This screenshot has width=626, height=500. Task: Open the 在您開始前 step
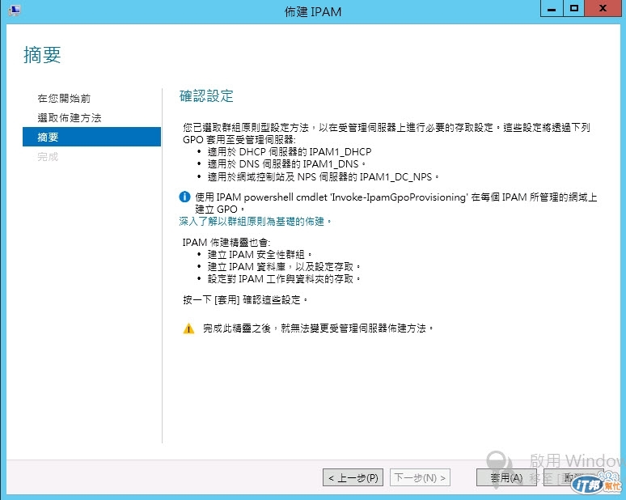pyautogui.click(x=64, y=98)
